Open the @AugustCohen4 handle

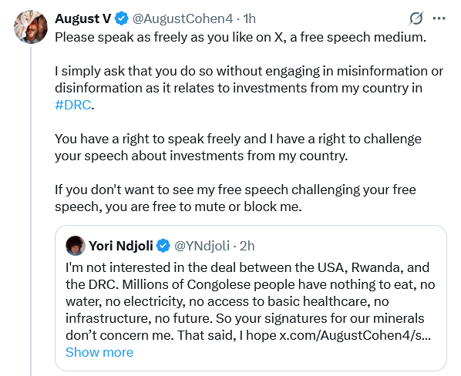pos(183,18)
